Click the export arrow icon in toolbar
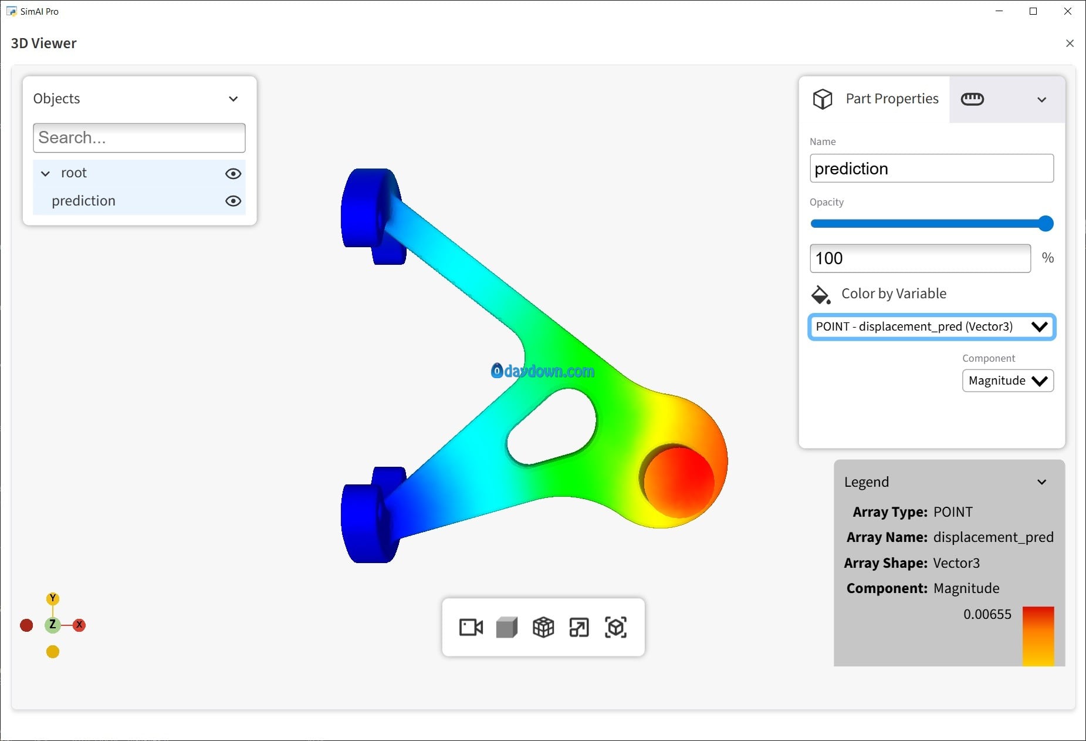1086x741 pixels. [x=579, y=627]
